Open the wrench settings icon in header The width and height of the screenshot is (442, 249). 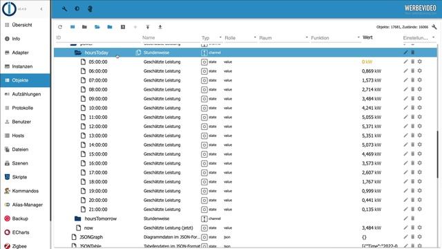(64, 9)
